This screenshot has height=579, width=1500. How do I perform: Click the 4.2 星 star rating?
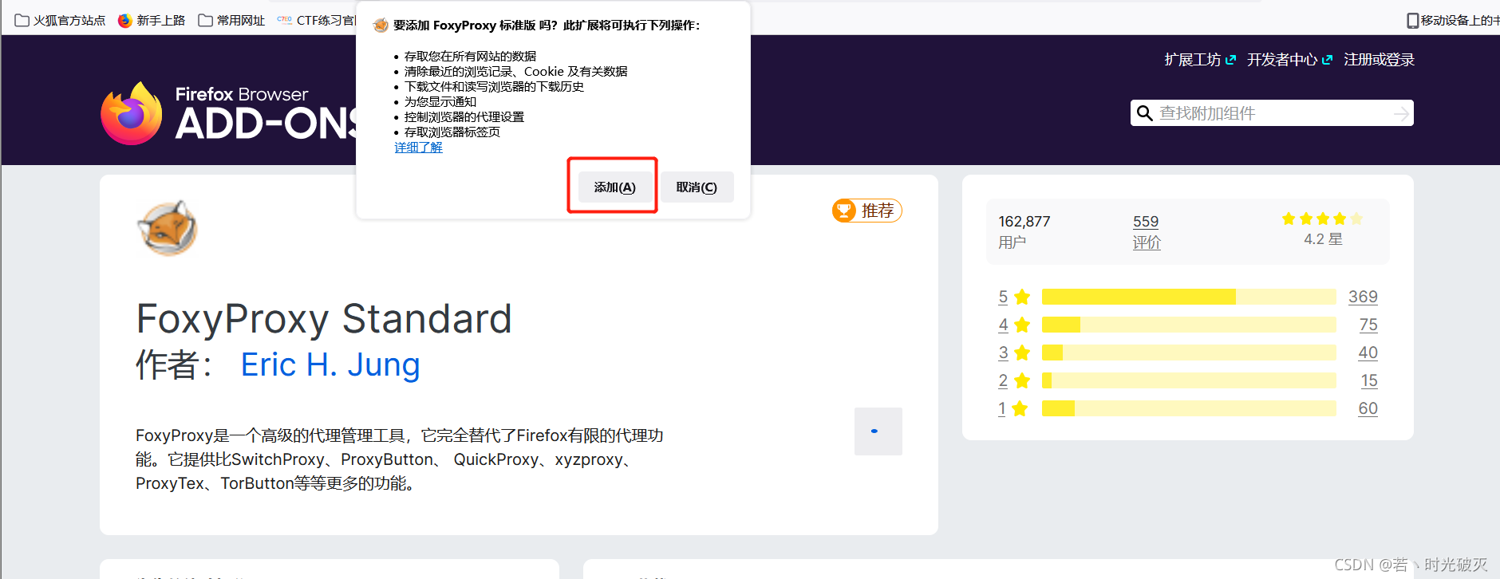point(1323,229)
